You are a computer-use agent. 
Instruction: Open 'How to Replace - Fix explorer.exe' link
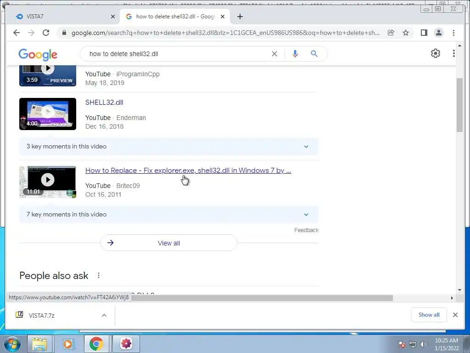click(x=188, y=171)
